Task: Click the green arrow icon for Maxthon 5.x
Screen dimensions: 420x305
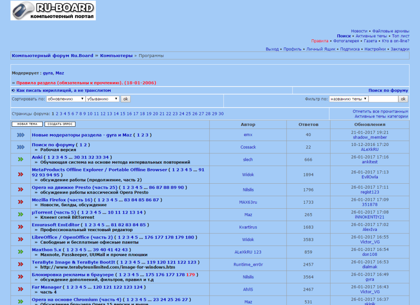Action: tap(21, 252)
